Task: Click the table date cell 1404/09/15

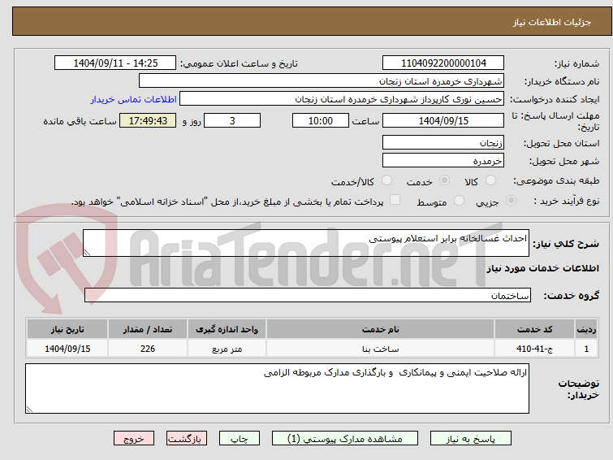Action: (x=67, y=349)
